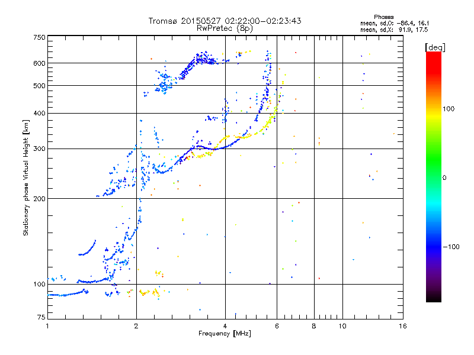Click the colorbar "0" tick label
Viewport: 474px width, 355px height.
[444, 177]
